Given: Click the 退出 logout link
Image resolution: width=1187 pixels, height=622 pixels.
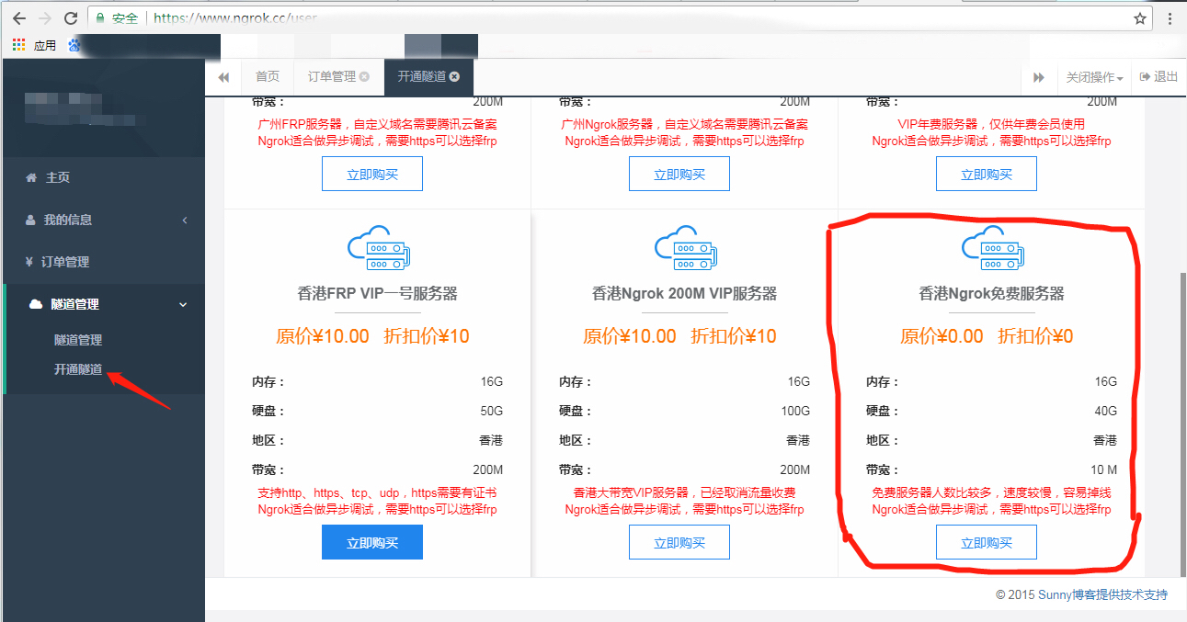Looking at the screenshot, I should [x=1158, y=77].
